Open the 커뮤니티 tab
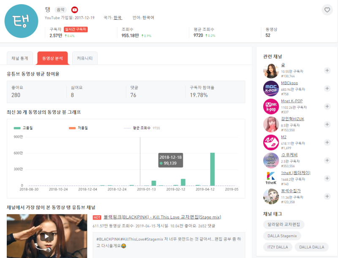This screenshot has height=258, width=338. coord(85,58)
